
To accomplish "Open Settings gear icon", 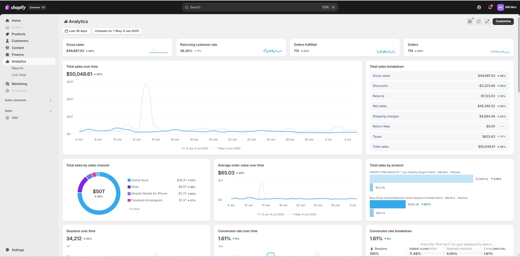I will (7, 250).
